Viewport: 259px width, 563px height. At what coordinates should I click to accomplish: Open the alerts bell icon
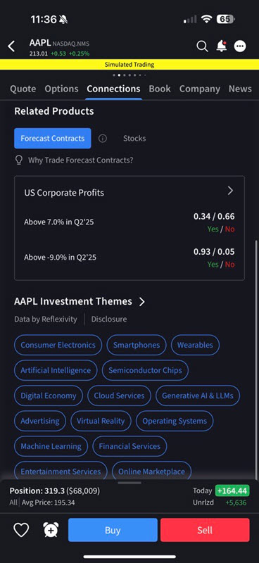(221, 46)
